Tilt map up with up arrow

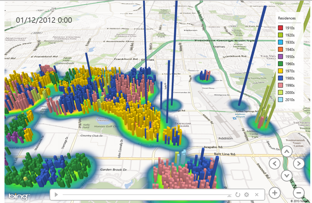287,152
